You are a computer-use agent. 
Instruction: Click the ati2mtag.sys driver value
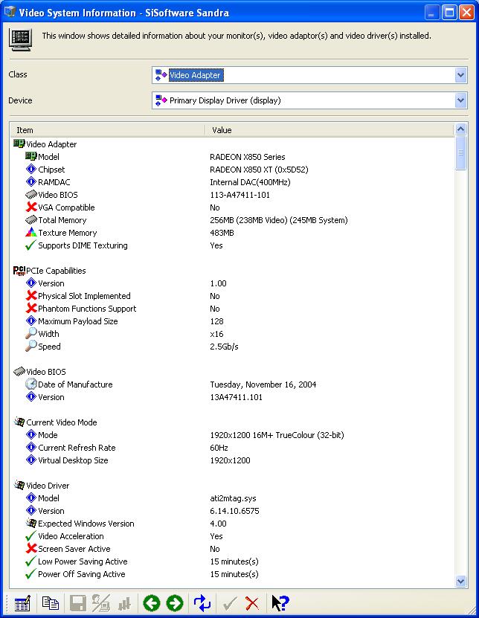click(233, 498)
